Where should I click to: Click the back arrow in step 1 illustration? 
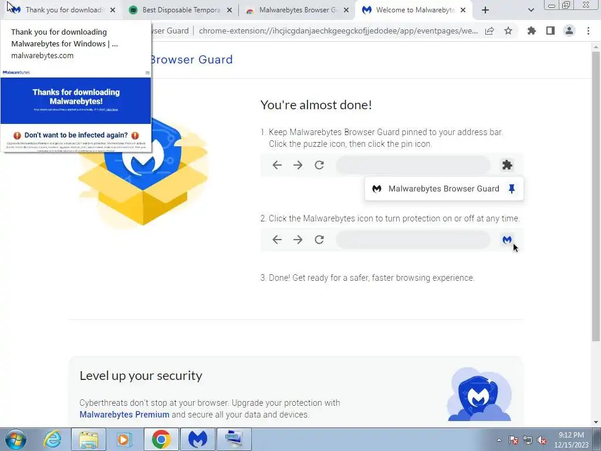tap(277, 165)
